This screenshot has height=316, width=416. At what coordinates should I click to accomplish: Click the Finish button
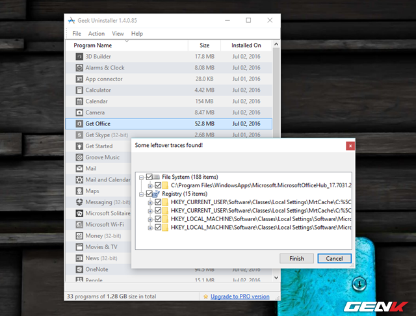[x=296, y=258]
